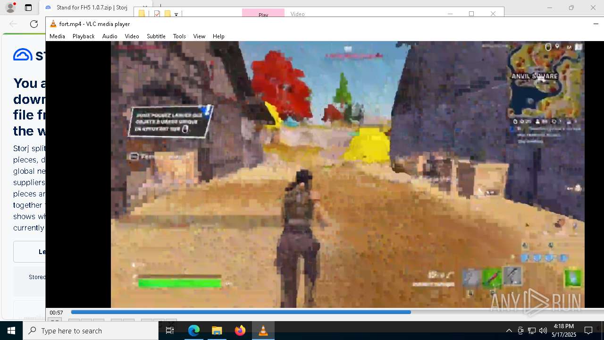Minimize the File Explorer window
Screen dimensions: 604x340
click(x=450, y=14)
